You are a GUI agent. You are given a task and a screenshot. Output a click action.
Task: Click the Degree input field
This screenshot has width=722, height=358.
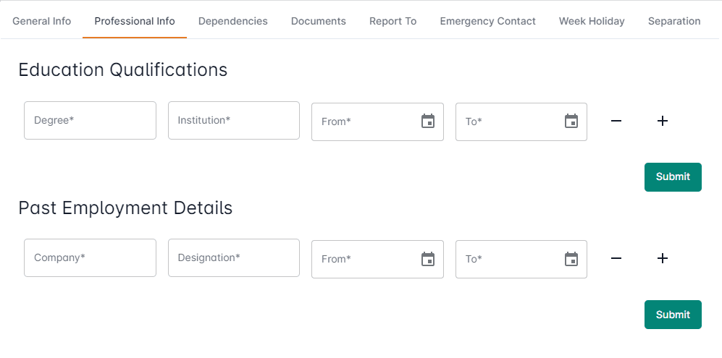pyautogui.click(x=90, y=121)
